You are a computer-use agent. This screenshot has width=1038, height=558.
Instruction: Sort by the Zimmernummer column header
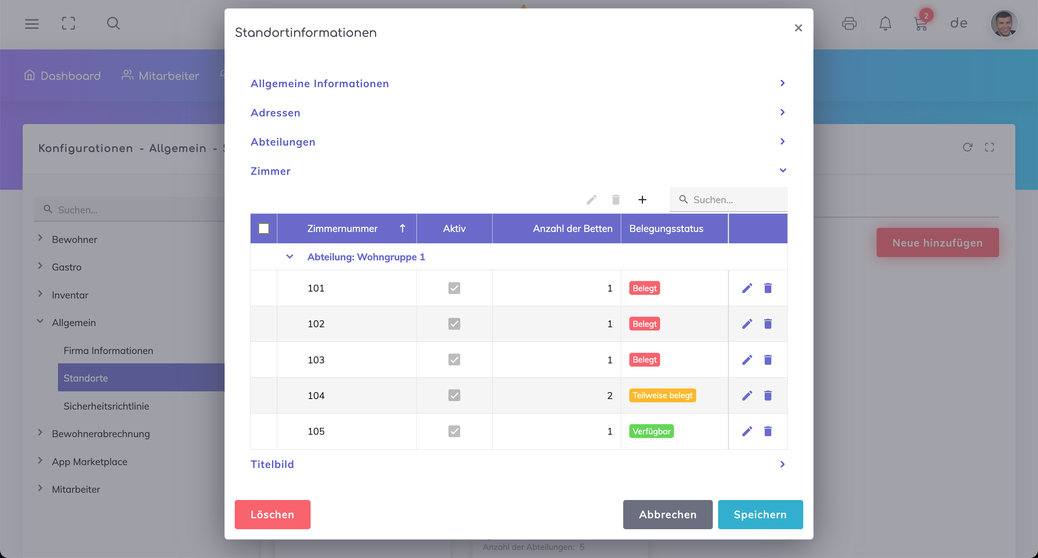pos(342,228)
